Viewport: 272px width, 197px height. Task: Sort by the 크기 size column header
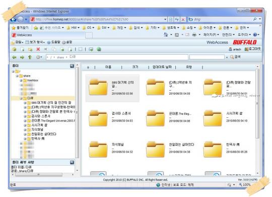[135, 67]
